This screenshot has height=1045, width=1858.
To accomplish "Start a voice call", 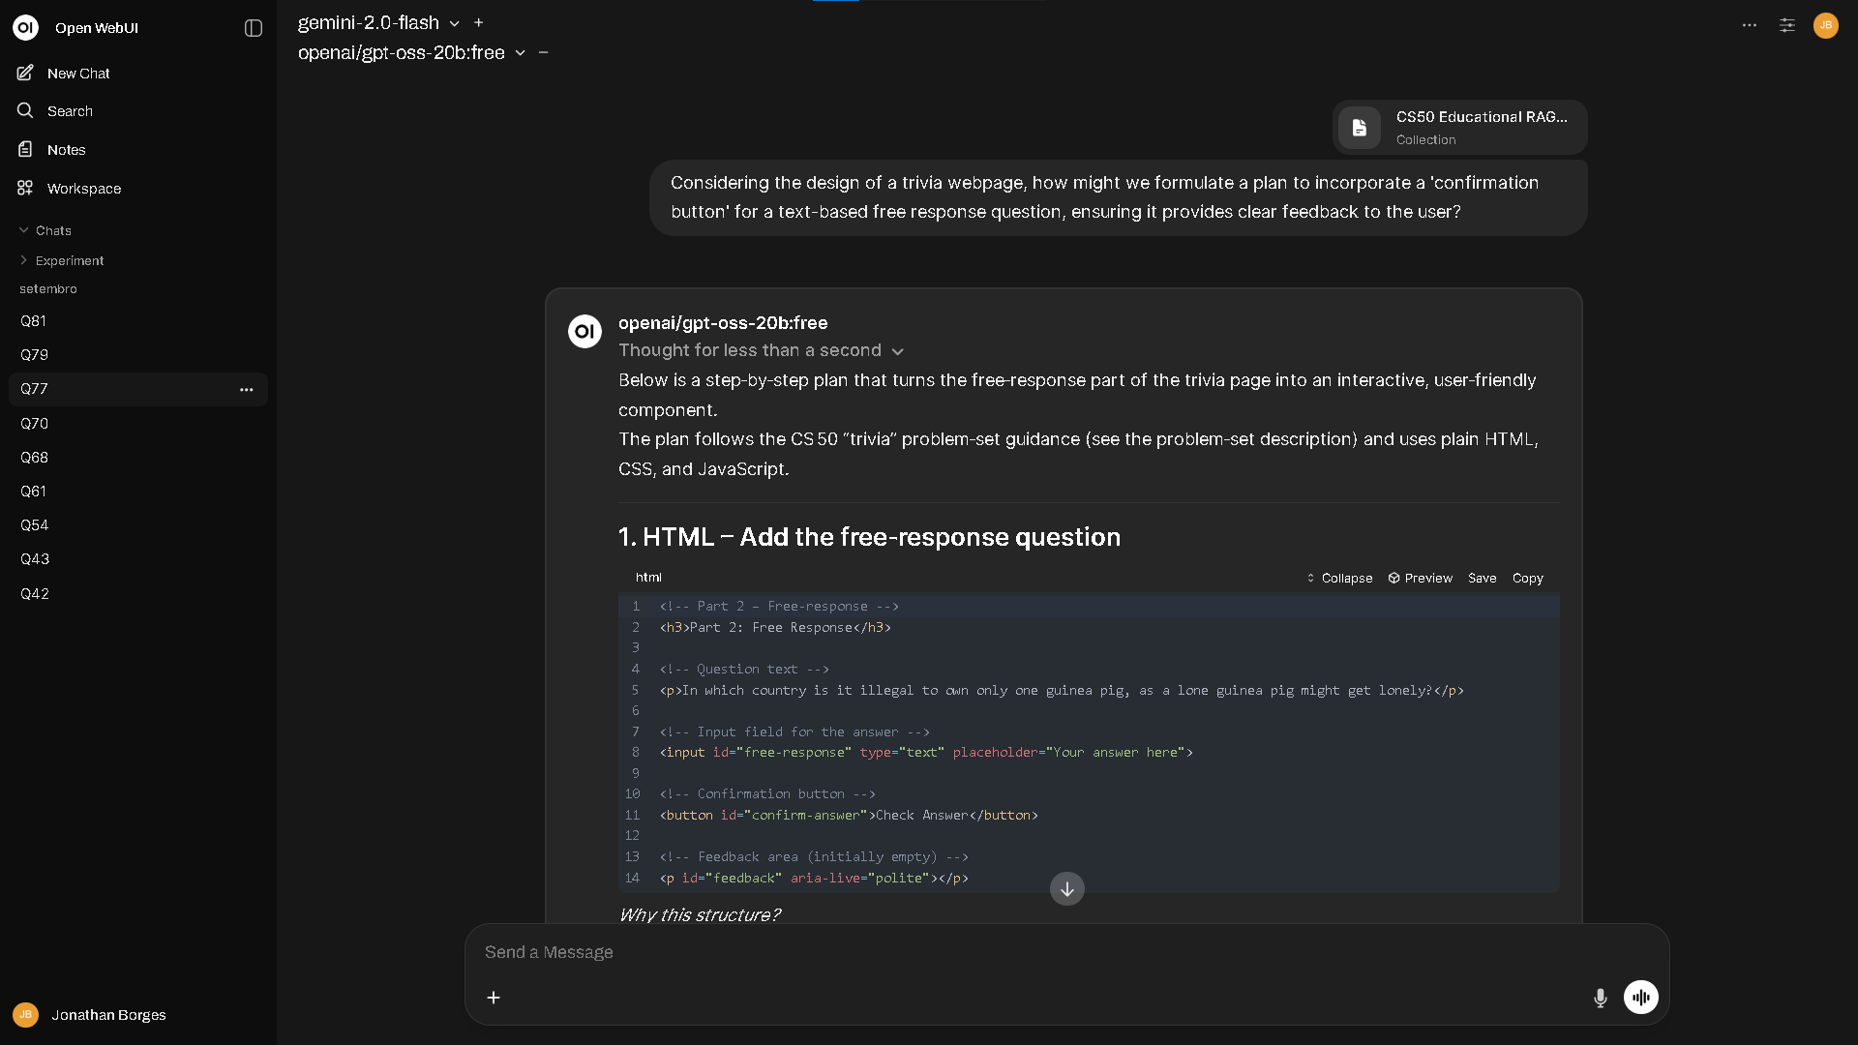I will click(x=1640, y=997).
